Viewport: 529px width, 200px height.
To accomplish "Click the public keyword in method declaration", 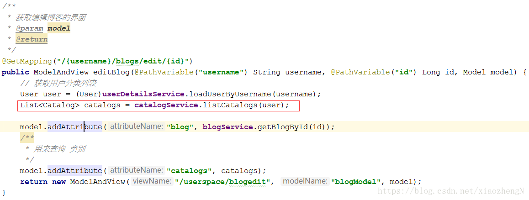I will pos(16,72).
